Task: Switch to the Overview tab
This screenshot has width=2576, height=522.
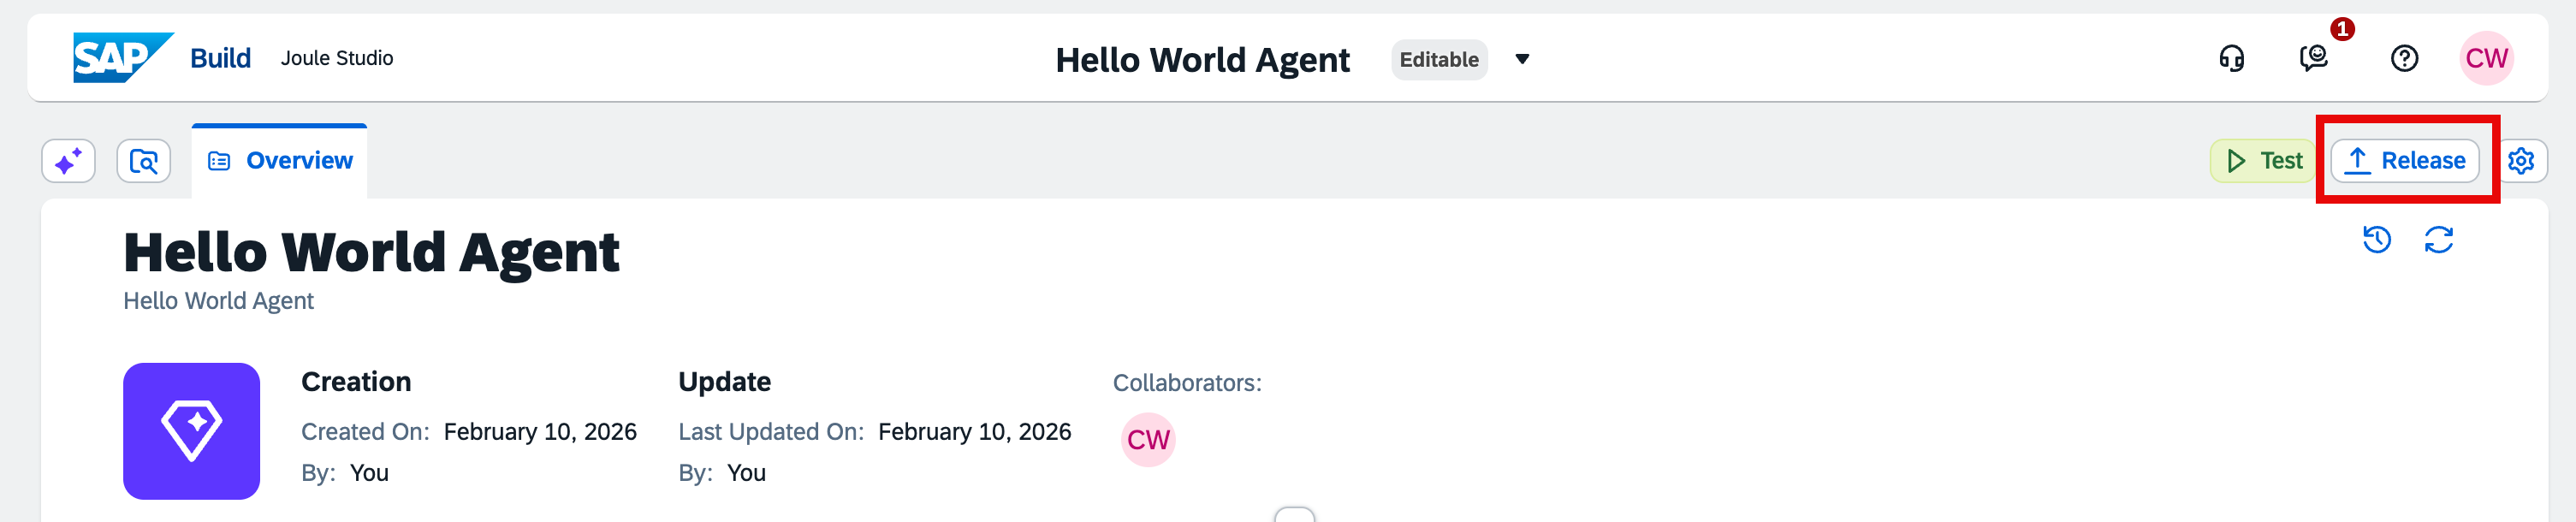Action: [x=280, y=161]
